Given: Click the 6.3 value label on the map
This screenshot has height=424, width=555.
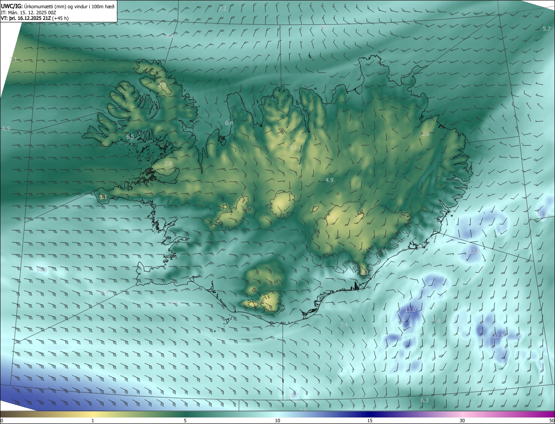Looking at the screenshot, I should click(424, 401).
